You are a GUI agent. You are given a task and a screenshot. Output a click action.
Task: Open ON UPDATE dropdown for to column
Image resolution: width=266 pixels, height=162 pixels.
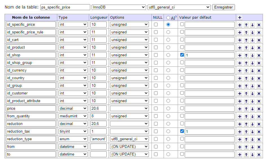[x=129, y=154]
